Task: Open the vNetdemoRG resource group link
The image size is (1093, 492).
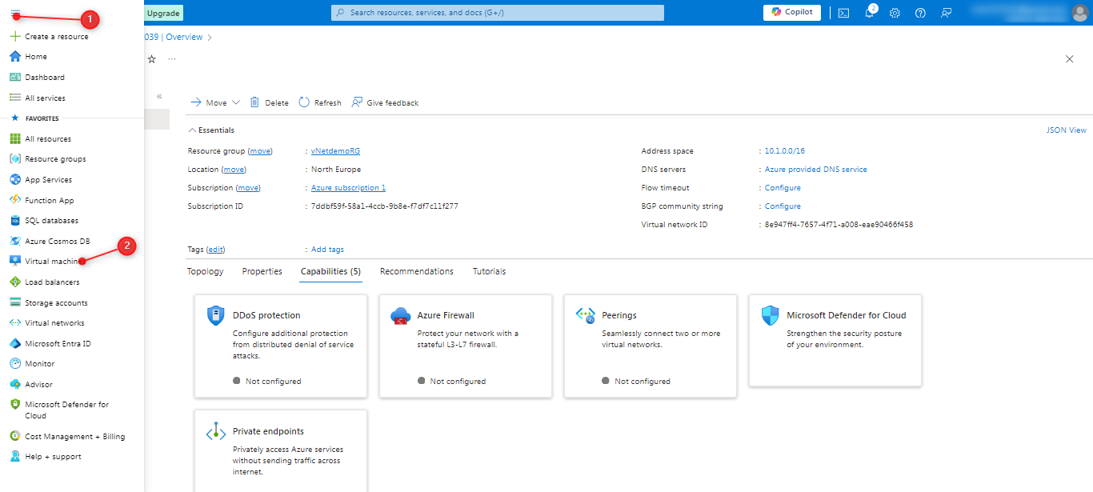Action: click(x=335, y=151)
